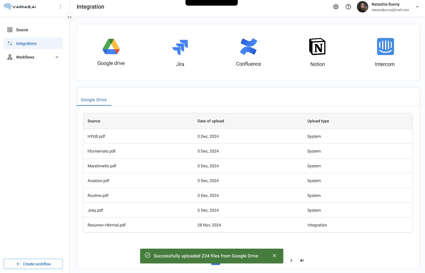Click the Varias.ai logo
Image resolution: width=425 pixels, height=273 pixels.
click(20, 7)
